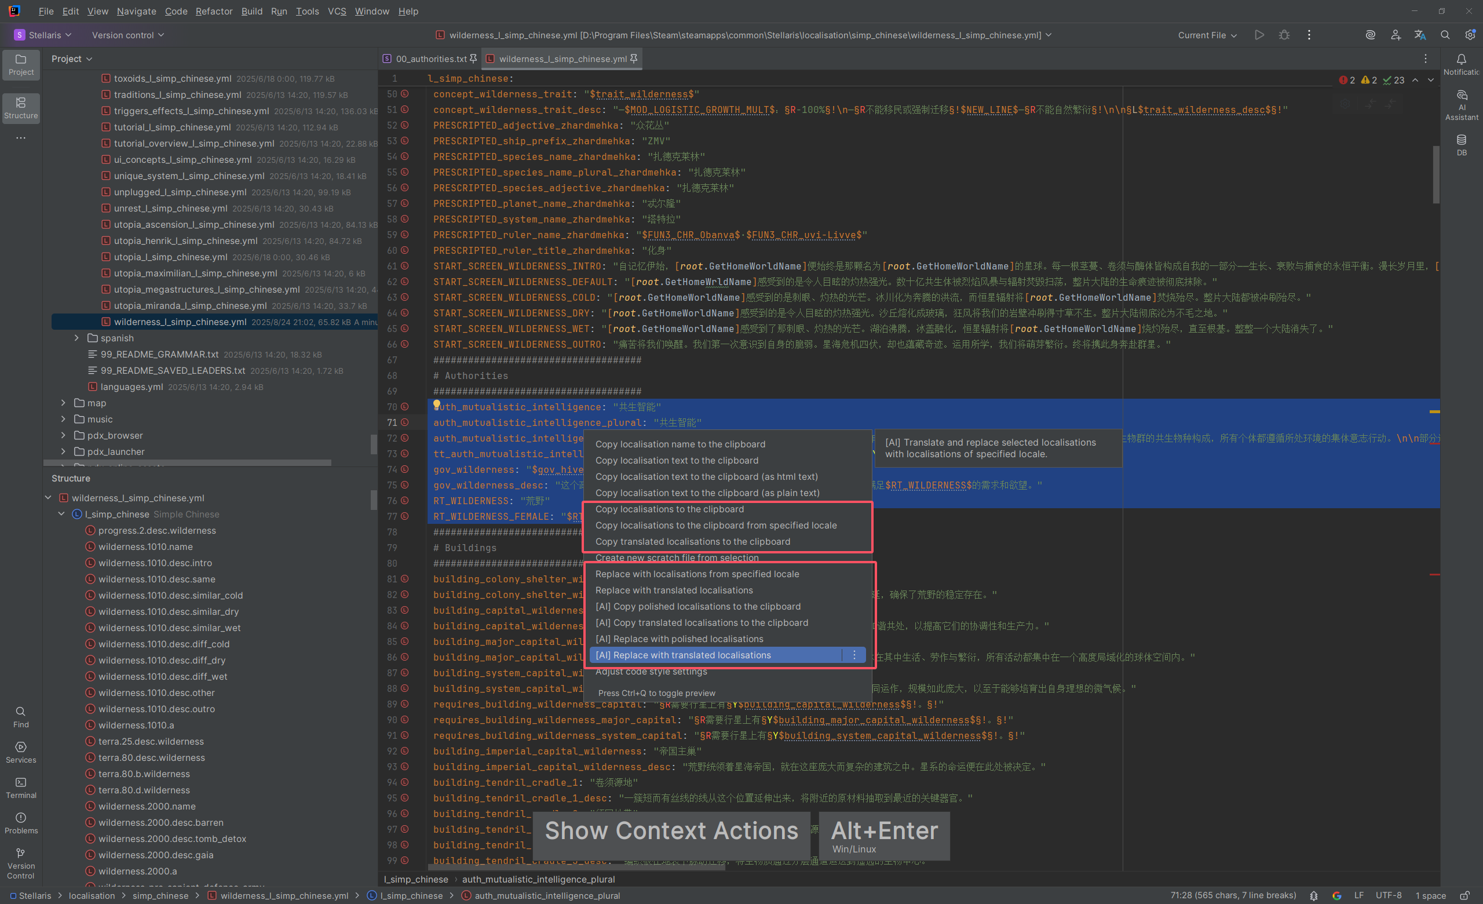This screenshot has height=904, width=1483.
Task: Switch to the 00_authorities.txt tab
Action: click(x=431, y=59)
